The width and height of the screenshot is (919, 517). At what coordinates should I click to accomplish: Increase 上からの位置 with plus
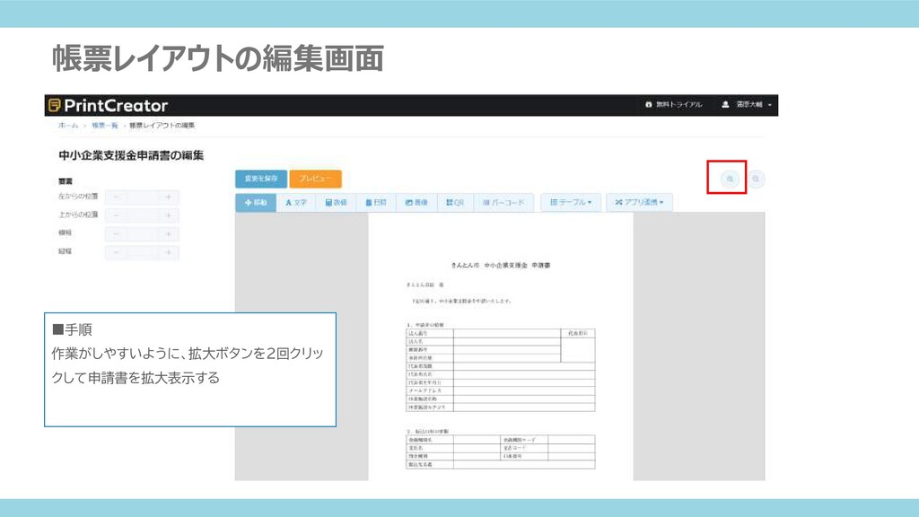(x=168, y=215)
